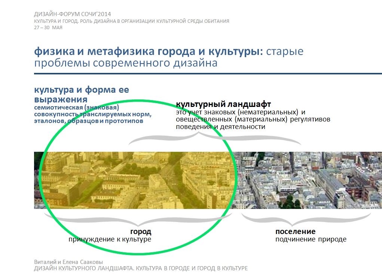Click the title line 'проблемы современного дизайна'
Image resolution: width=382 pixels, height=274 pixels.
coord(126,63)
